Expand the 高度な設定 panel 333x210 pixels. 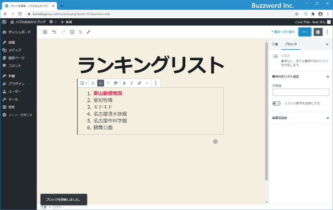pos(301,118)
